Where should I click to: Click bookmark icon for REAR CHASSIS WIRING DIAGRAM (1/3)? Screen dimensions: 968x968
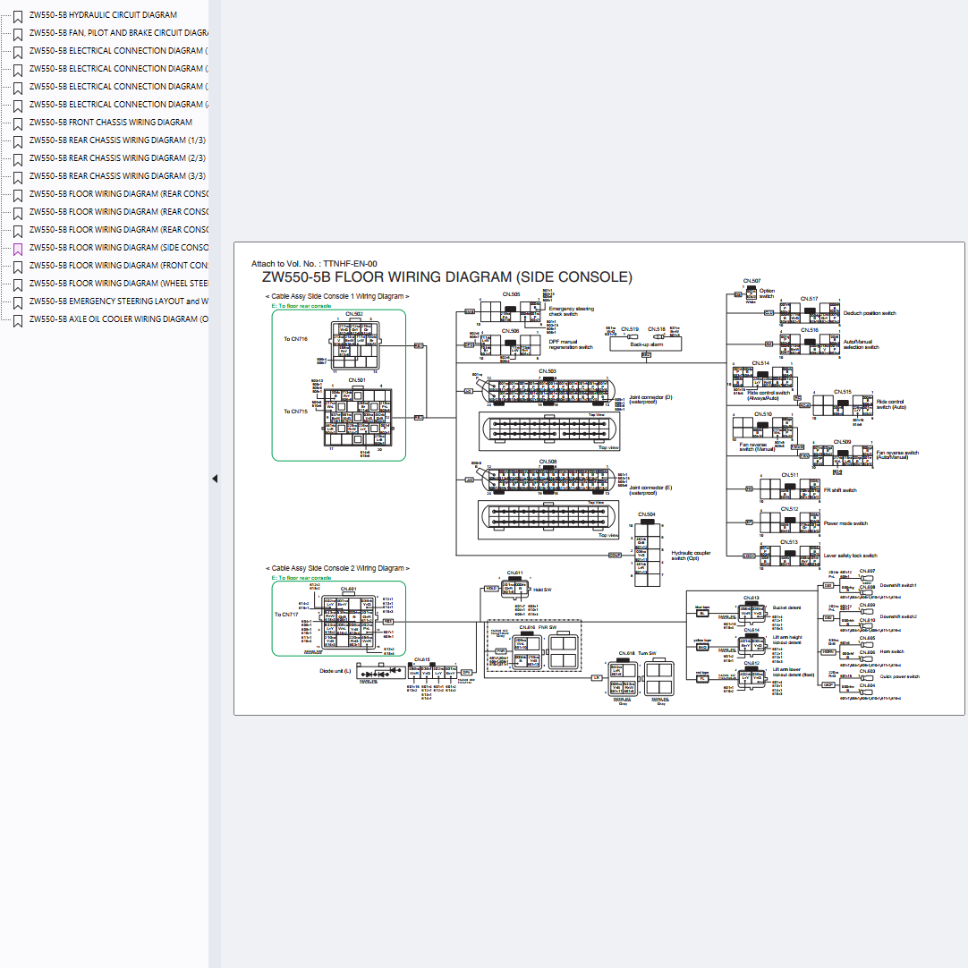(18, 142)
